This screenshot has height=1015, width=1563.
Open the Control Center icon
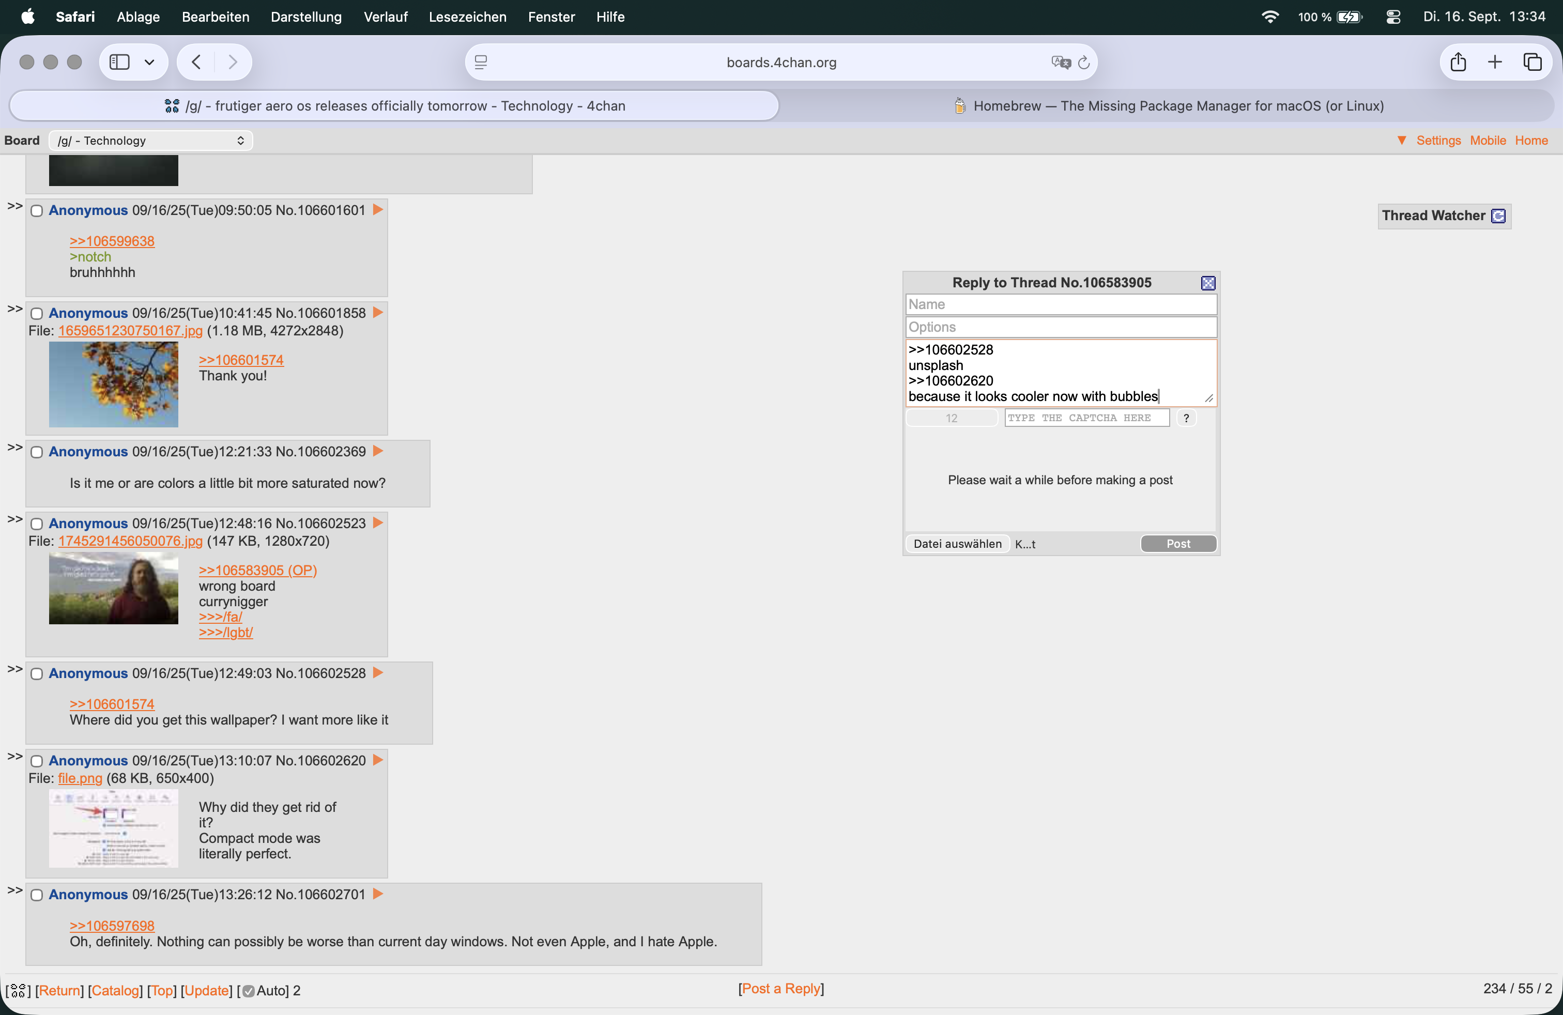1393,17
